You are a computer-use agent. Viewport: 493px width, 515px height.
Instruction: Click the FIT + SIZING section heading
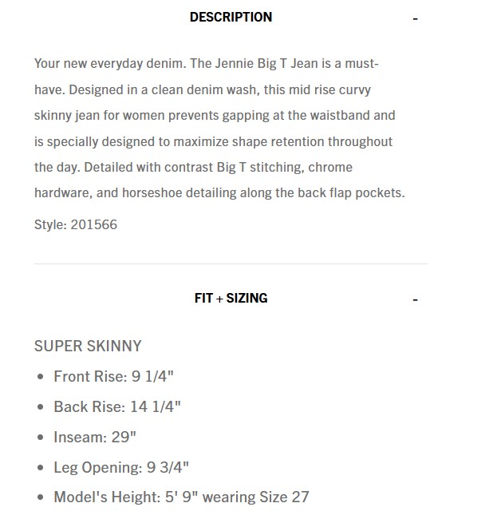pos(231,298)
